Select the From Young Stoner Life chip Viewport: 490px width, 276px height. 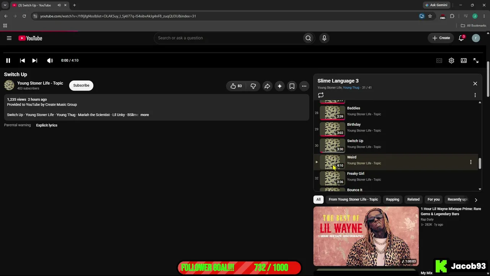pos(353,199)
